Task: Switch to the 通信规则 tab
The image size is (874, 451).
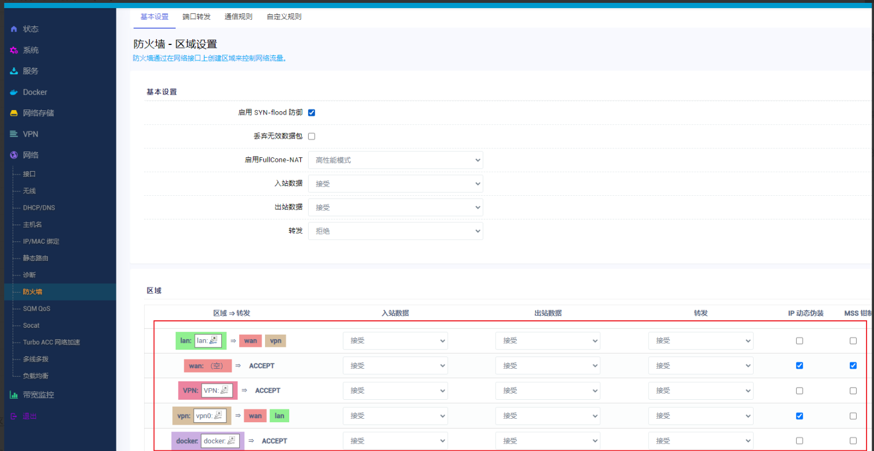Action: [239, 17]
